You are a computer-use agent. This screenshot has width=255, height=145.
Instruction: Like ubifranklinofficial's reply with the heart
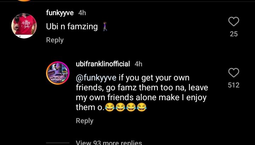click(x=233, y=73)
